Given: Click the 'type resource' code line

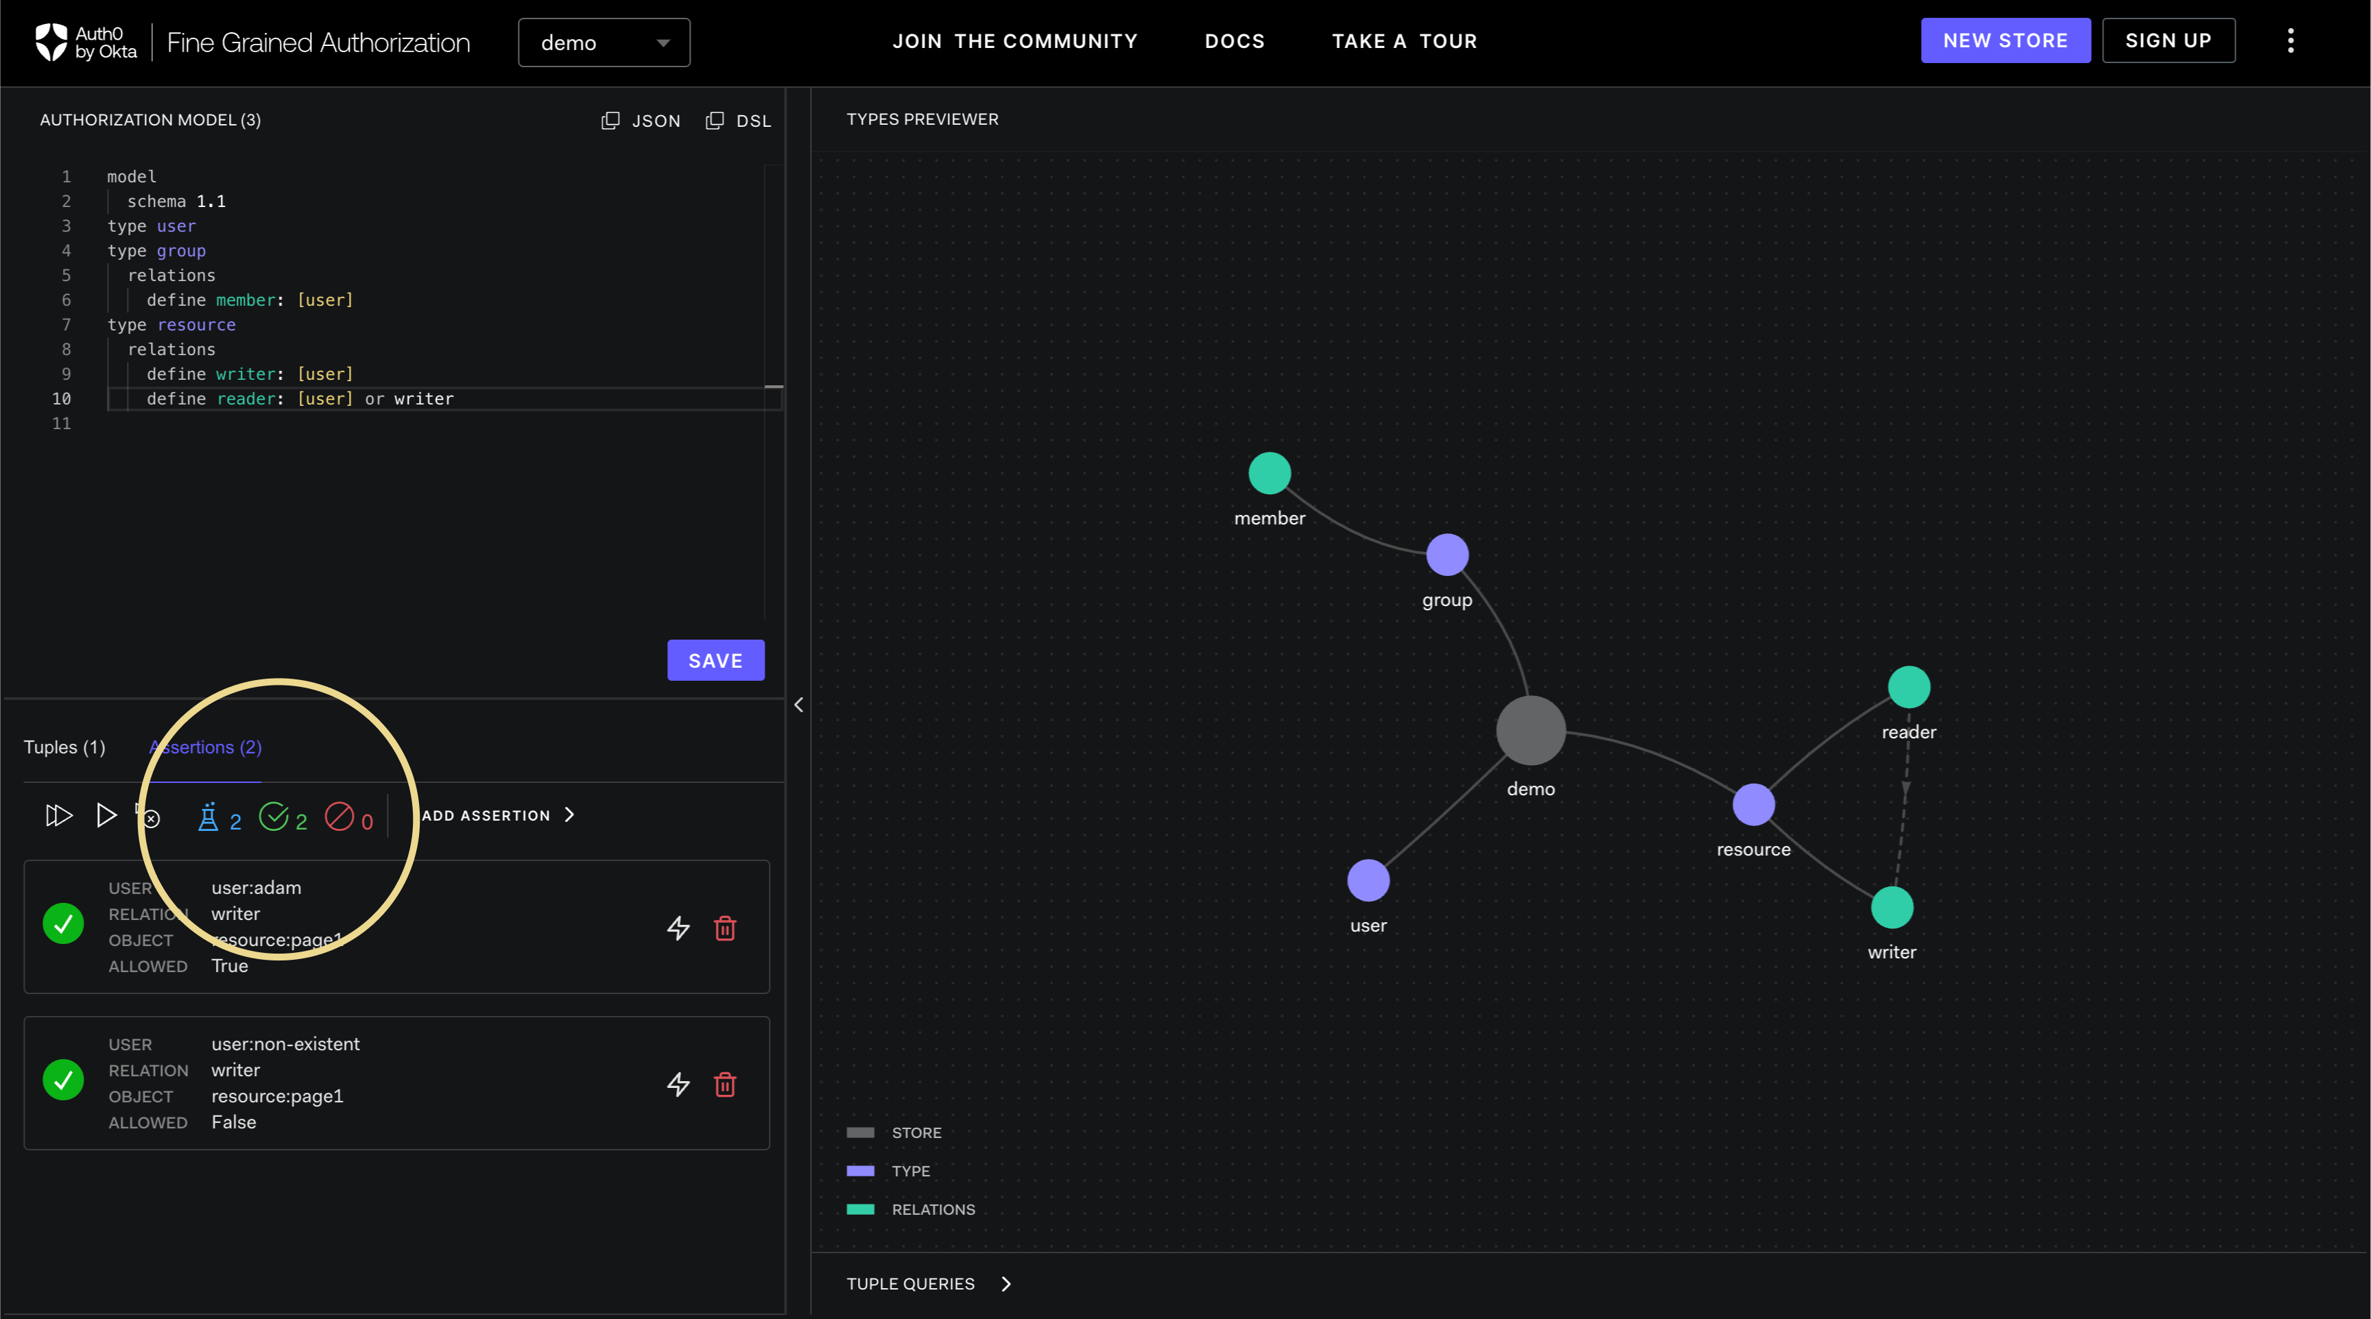Looking at the screenshot, I should click(x=171, y=325).
